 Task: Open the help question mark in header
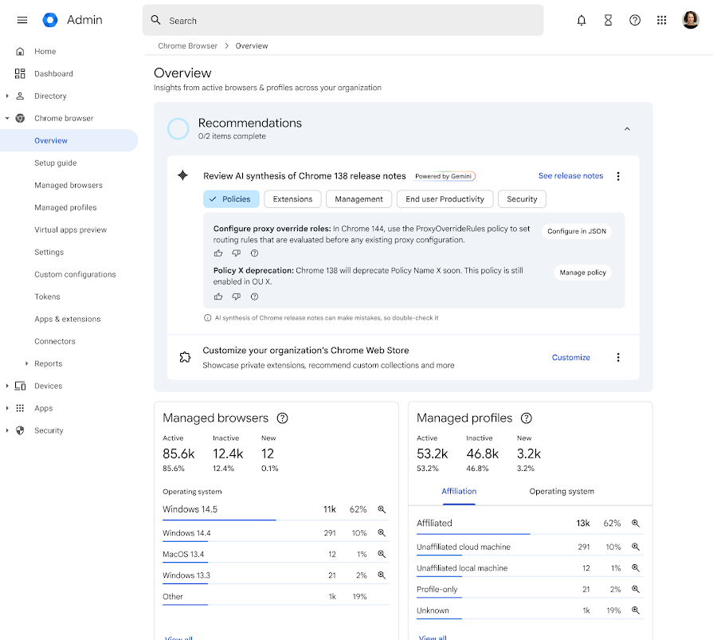[x=635, y=20]
